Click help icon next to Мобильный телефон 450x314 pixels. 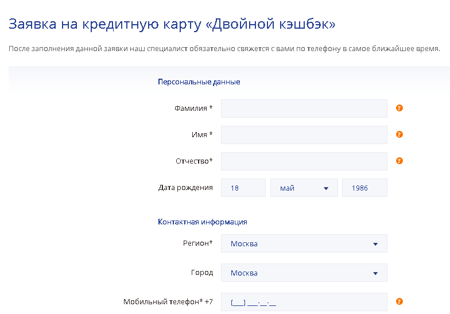[x=399, y=301]
